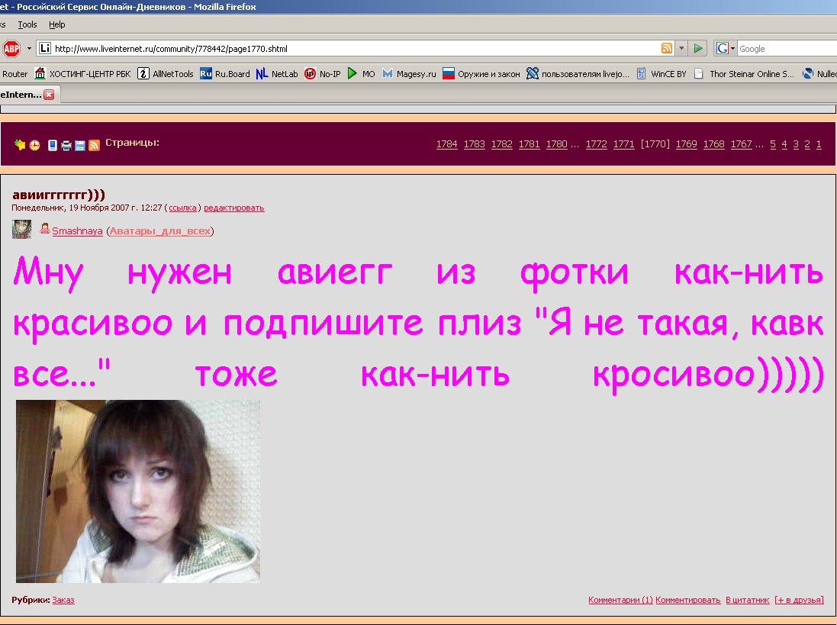Open the Help menu
Viewport: 837px width, 625px height.
point(57,24)
